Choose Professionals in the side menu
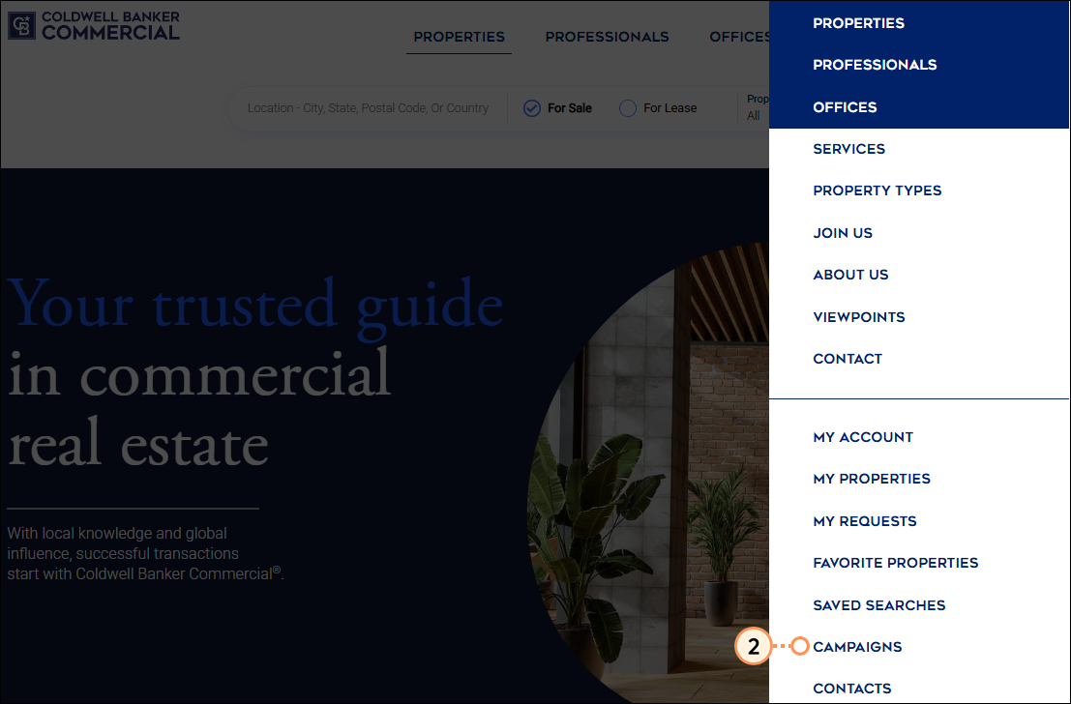The image size is (1071, 704). click(x=875, y=65)
